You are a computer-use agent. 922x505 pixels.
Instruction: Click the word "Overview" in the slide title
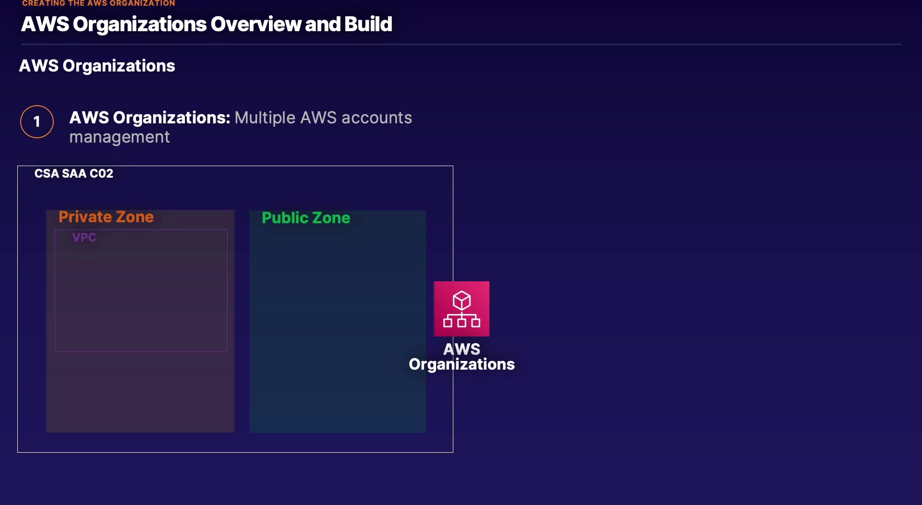[255, 24]
